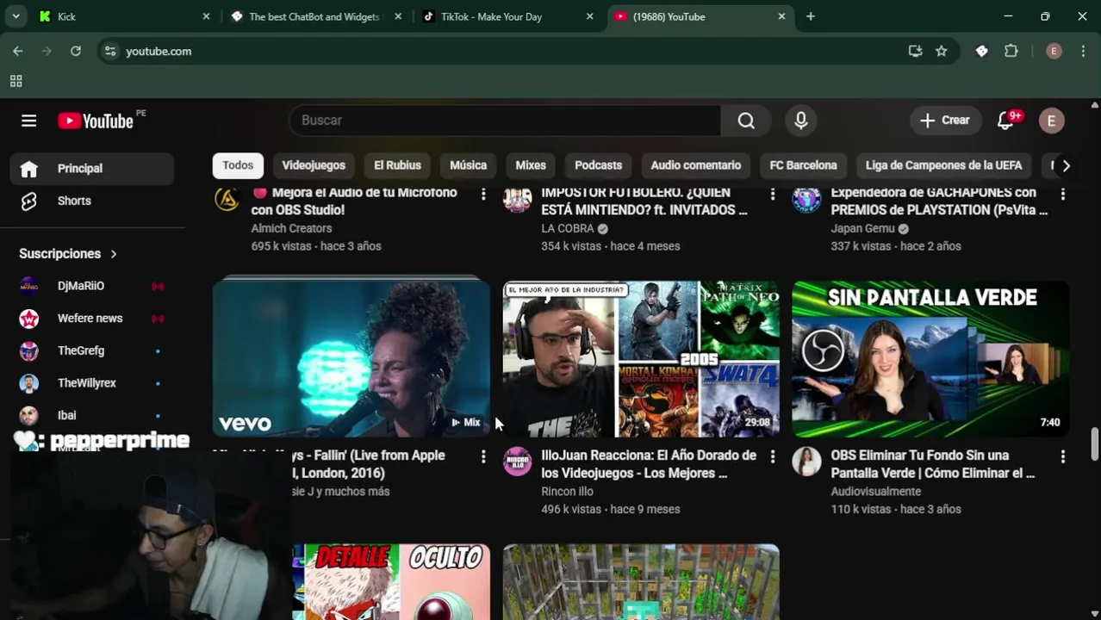Image resolution: width=1101 pixels, height=620 pixels.
Task: Open the LA COBRA channel name link
Action: (568, 228)
